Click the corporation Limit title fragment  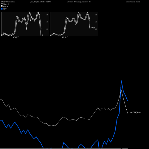[x=133, y=2]
